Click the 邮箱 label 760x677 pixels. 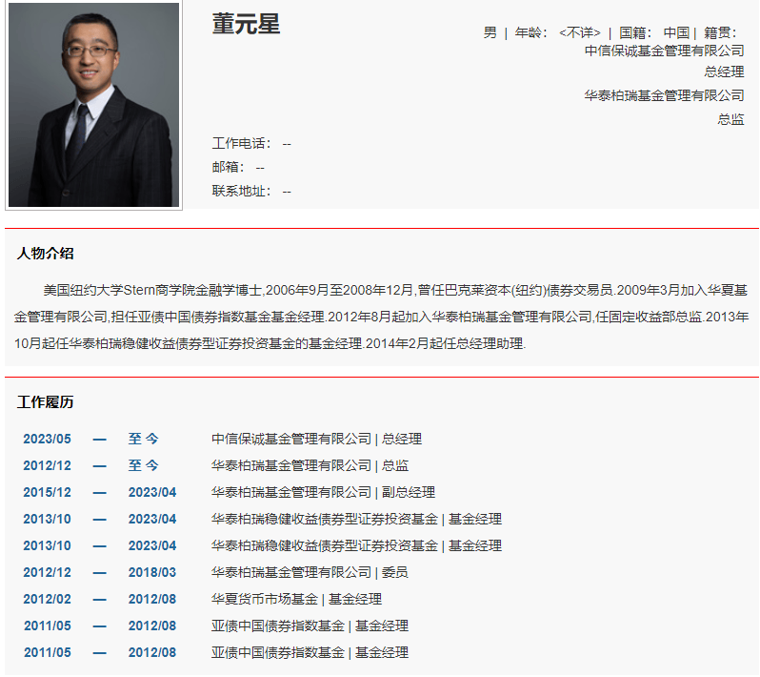pyautogui.click(x=228, y=167)
